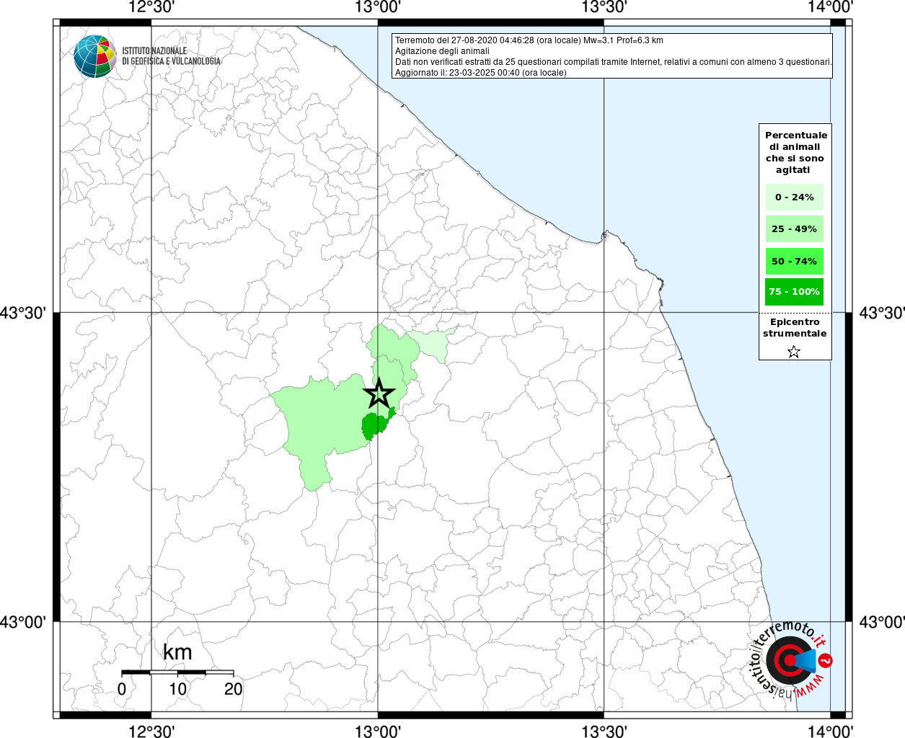905x738 pixels.
Task: Click the bottom axis label 13°30'
Action: coord(604,731)
